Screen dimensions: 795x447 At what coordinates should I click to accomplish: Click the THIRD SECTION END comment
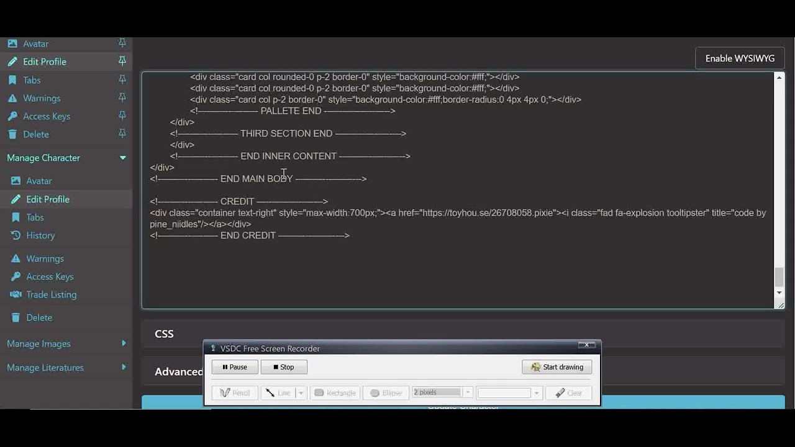[288, 133]
